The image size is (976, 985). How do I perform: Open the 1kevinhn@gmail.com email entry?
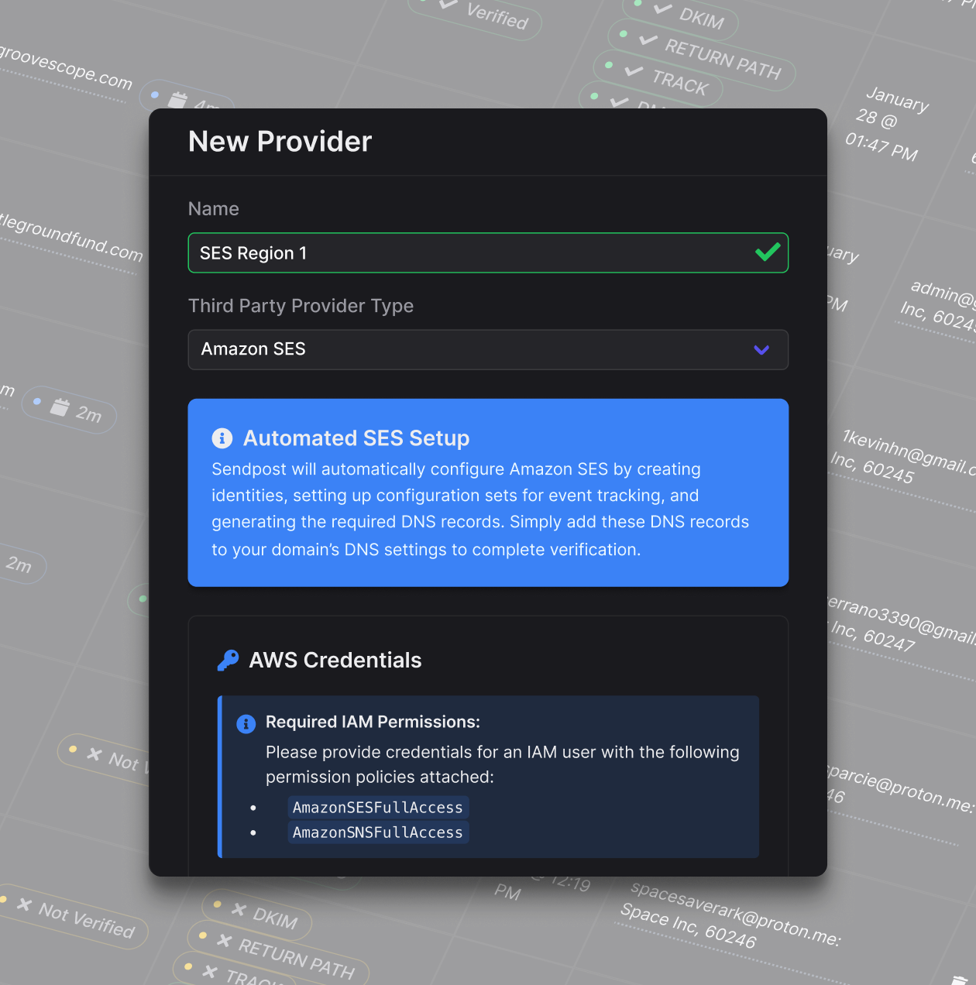pyautogui.click(x=906, y=452)
